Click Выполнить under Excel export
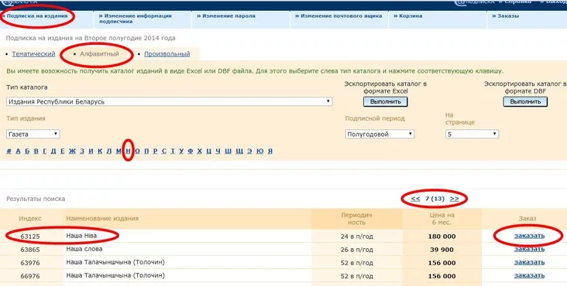This screenshot has height=286, width=567. point(386,102)
